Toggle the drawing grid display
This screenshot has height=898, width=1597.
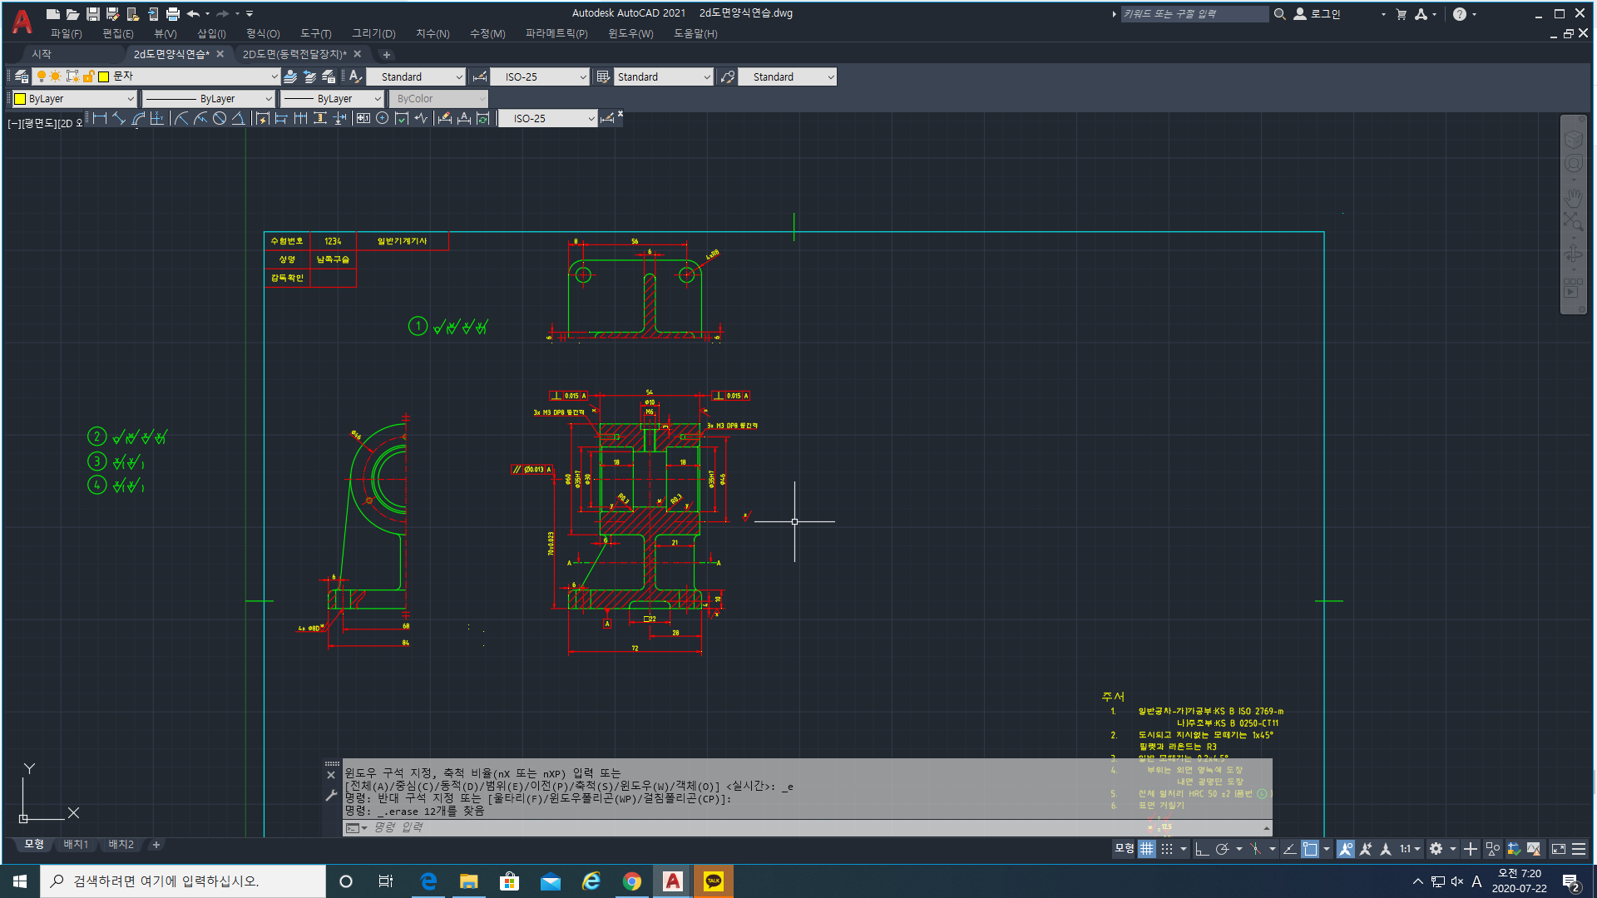(1147, 849)
